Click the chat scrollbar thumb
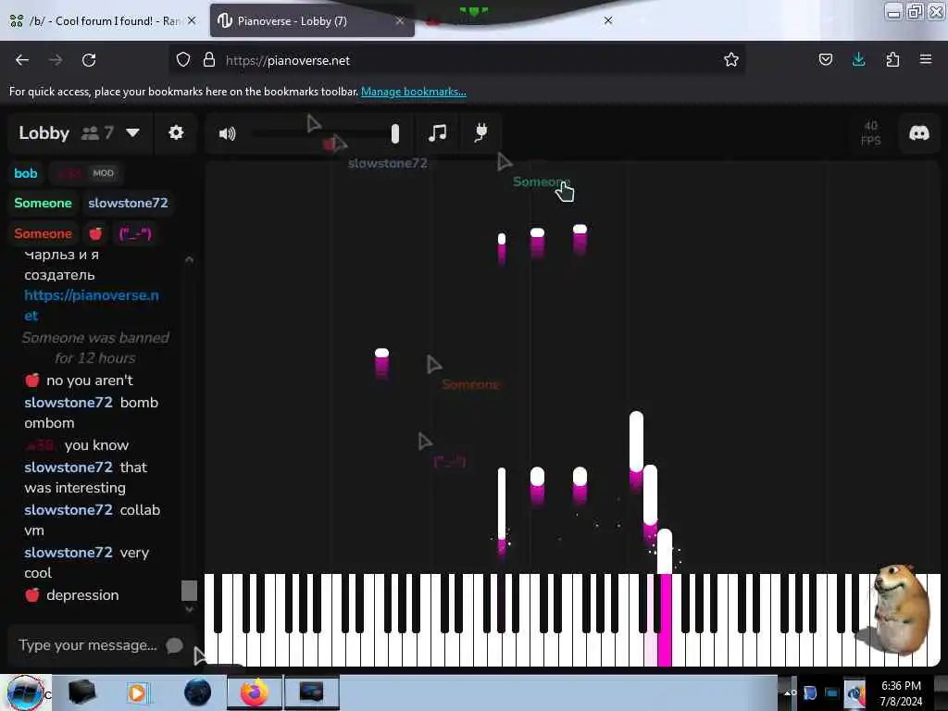The image size is (948, 711). pos(189,591)
